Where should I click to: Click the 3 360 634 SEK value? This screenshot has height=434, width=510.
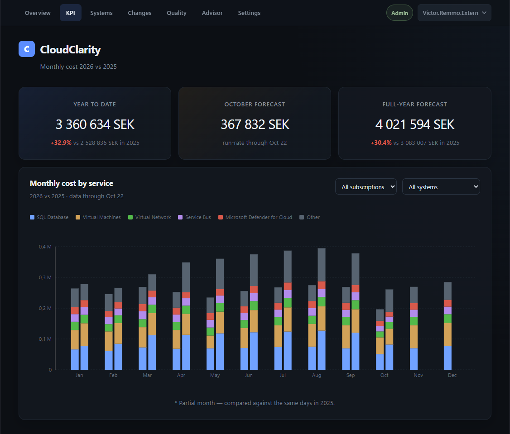click(95, 124)
